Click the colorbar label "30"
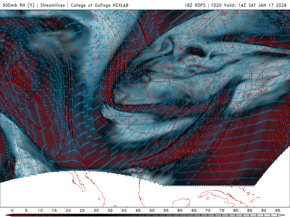 click(x=96, y=210)
